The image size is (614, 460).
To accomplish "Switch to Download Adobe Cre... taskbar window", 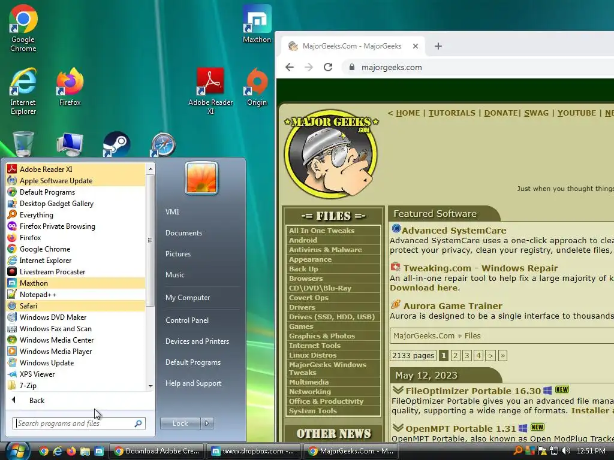I will point(156,451).
